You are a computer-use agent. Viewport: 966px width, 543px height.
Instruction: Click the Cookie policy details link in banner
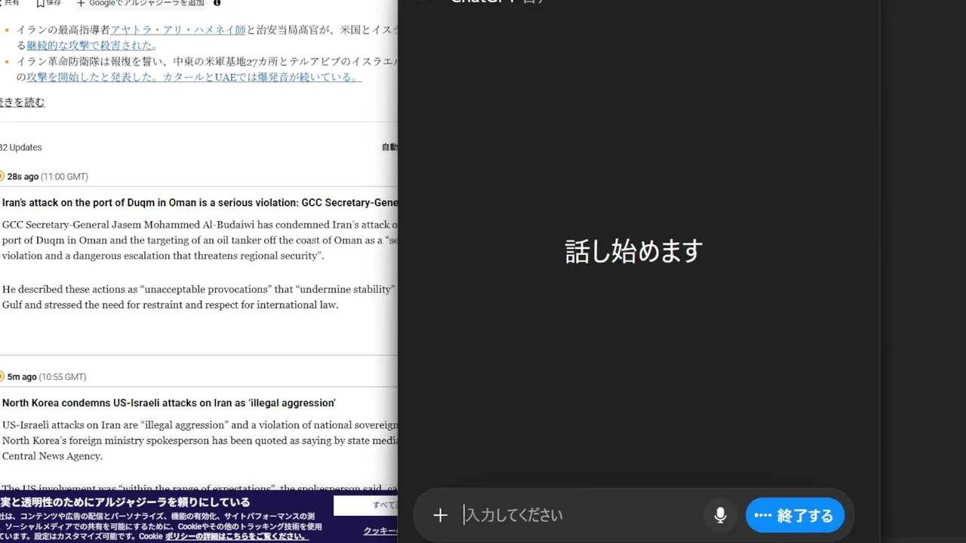point(236,536)
